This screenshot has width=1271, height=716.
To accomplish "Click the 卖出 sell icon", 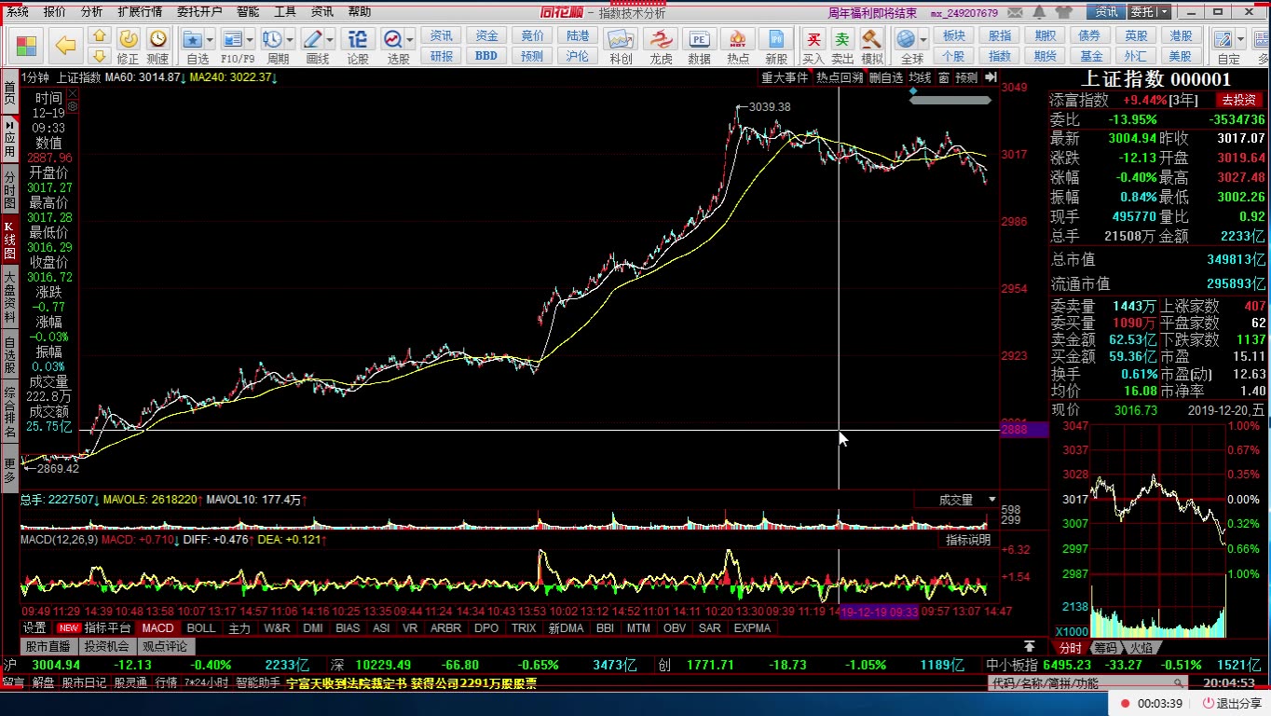I will 842,46.
